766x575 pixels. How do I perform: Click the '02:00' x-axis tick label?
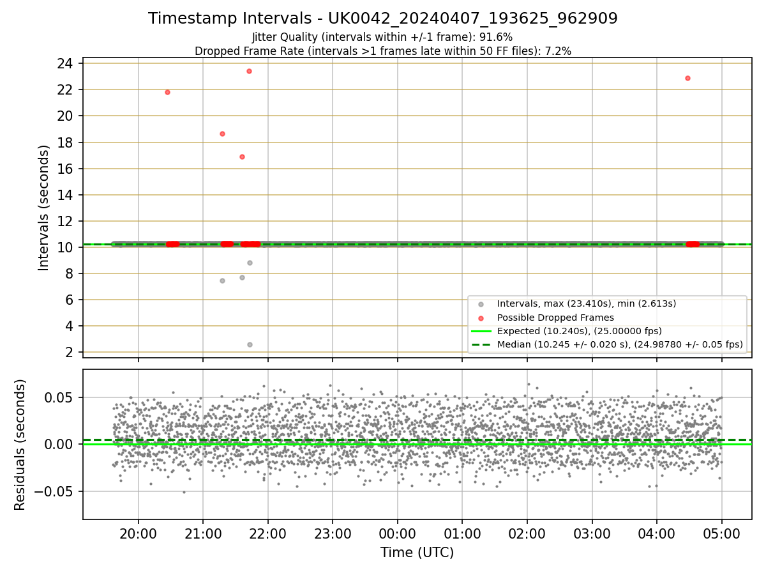tap(527, 533)
